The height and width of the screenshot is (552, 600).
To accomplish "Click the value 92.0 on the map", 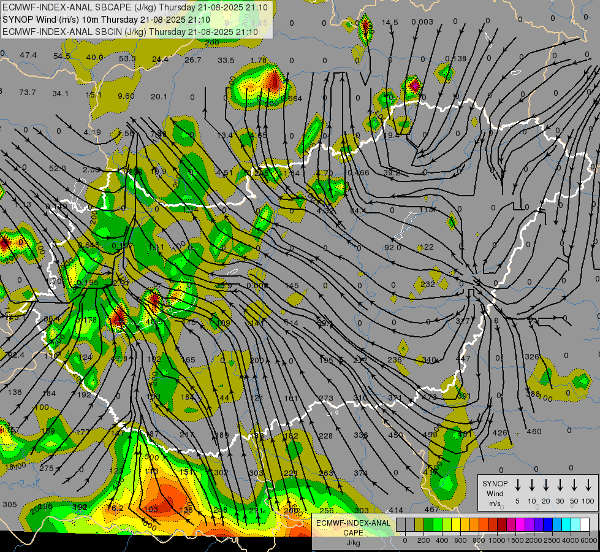I will click(393, 247).
